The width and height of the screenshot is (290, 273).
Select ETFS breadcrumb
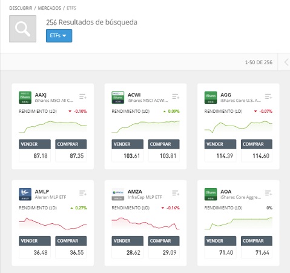click(x=71, y=8)
